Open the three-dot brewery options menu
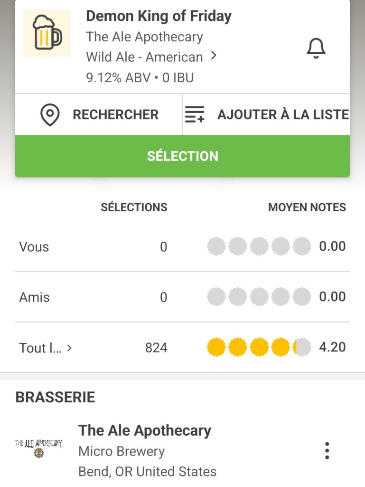Image resolution: width=365 pixels, height=487 pixels. (x=327, y=450)
